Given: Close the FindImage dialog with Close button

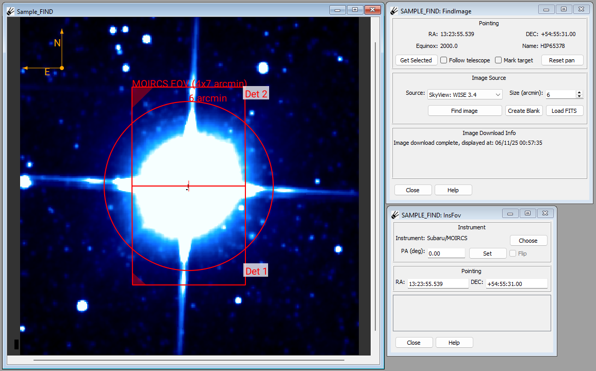Looking at the screenshot, I should click(x=413, y=190).
